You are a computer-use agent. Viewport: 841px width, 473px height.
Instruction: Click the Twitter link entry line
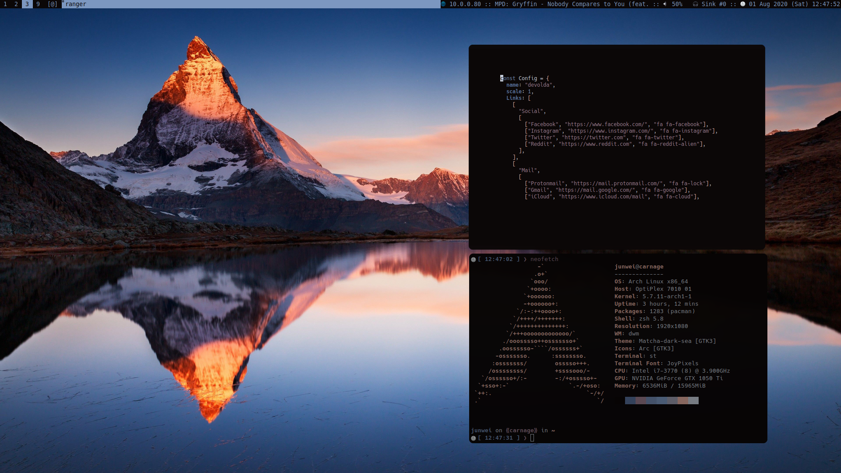604,138
